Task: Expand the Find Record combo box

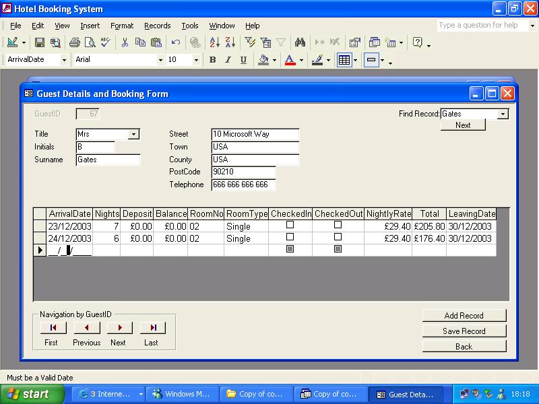Action: 503,114
